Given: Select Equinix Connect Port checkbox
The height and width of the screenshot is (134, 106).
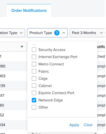Looking at the screenshot, I should coord(34,93).
